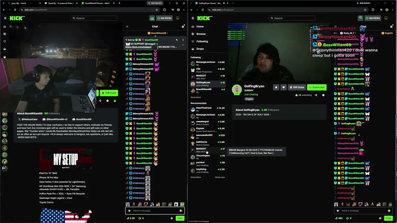Viewport: 397px width, 223px height.
Task: Open chat settings gear in right window
Action: coord(380,218)
